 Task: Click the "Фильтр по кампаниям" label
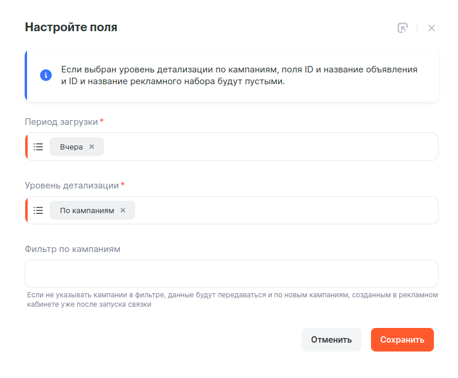pos(72,249)
